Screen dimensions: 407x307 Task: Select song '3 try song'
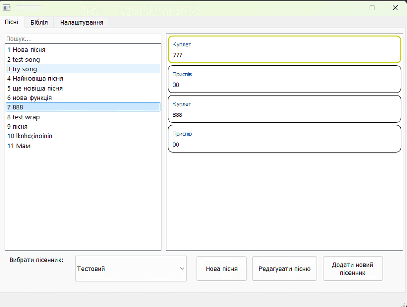click(x=83, y=69)
